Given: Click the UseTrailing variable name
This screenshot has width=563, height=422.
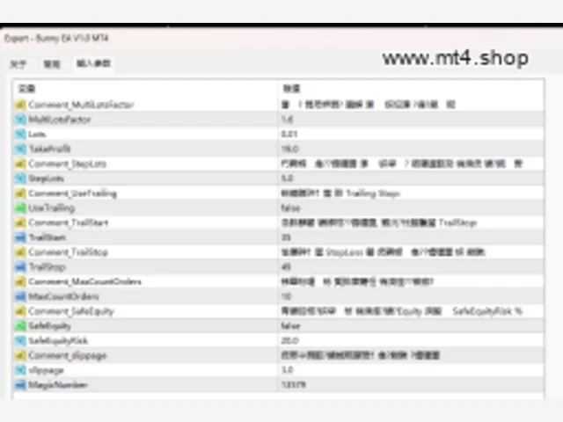Looking at the screenshot, I should pyautogui.click(x=52, y=208).
